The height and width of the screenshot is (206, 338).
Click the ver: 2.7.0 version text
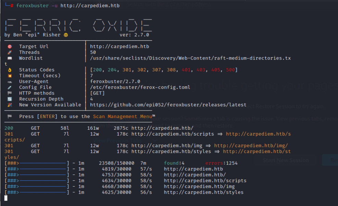tap(134, 35)
